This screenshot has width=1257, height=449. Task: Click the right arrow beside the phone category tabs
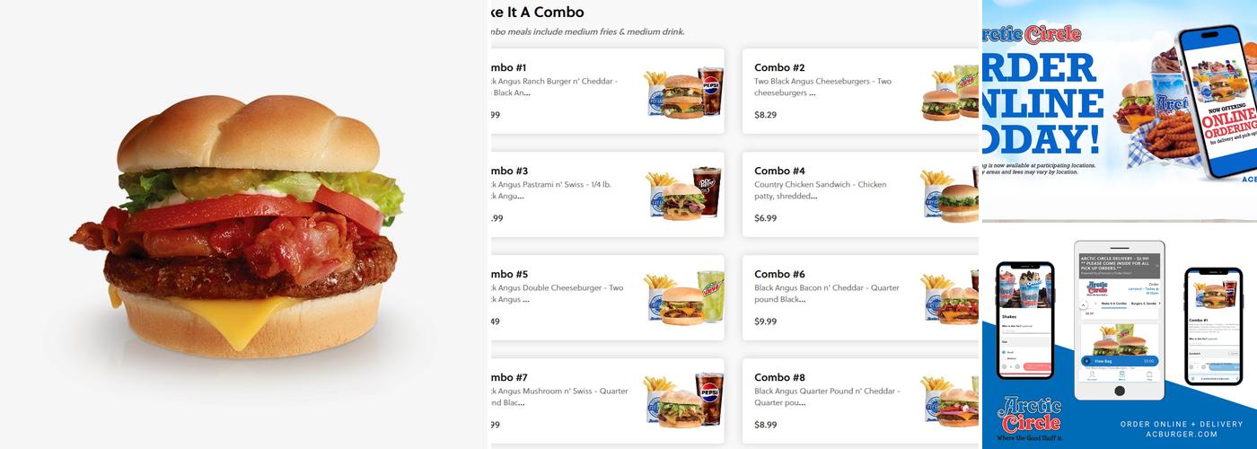(x=1158, y=304)
